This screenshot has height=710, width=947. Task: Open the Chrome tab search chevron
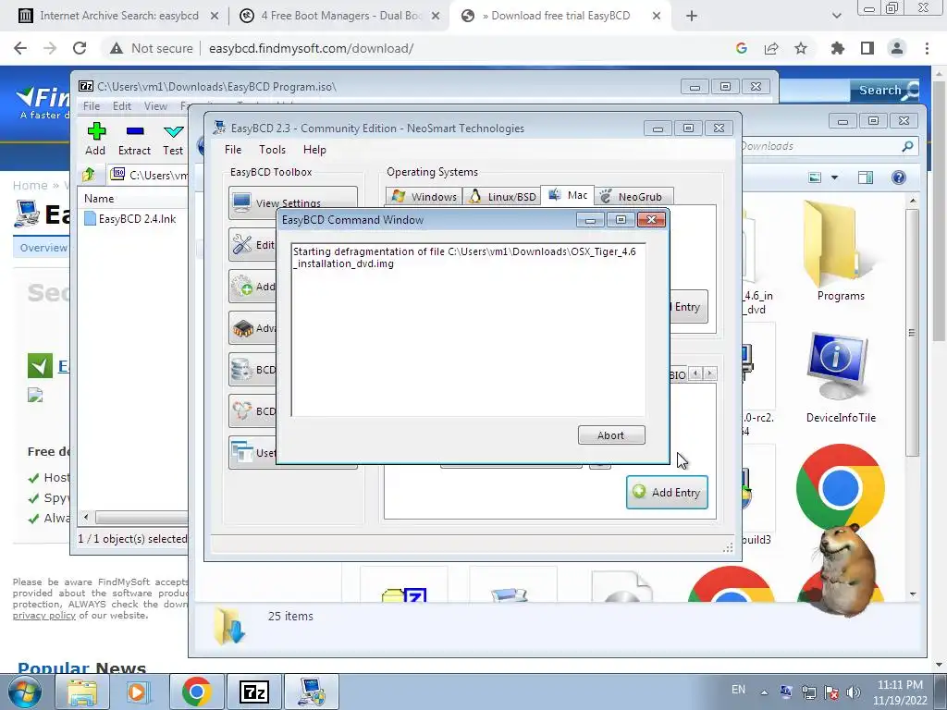click(836, 16)
